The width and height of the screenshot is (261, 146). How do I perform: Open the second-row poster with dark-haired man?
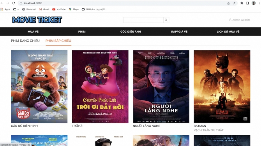[x=100, y=140]
